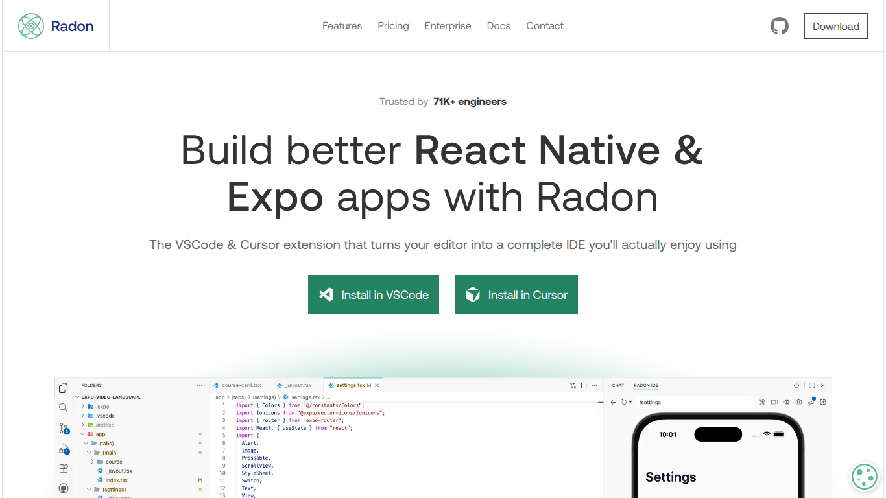Viewport: 886px width, 498px height.
Task: Click the screenshot capture icon
Action: 798,402
